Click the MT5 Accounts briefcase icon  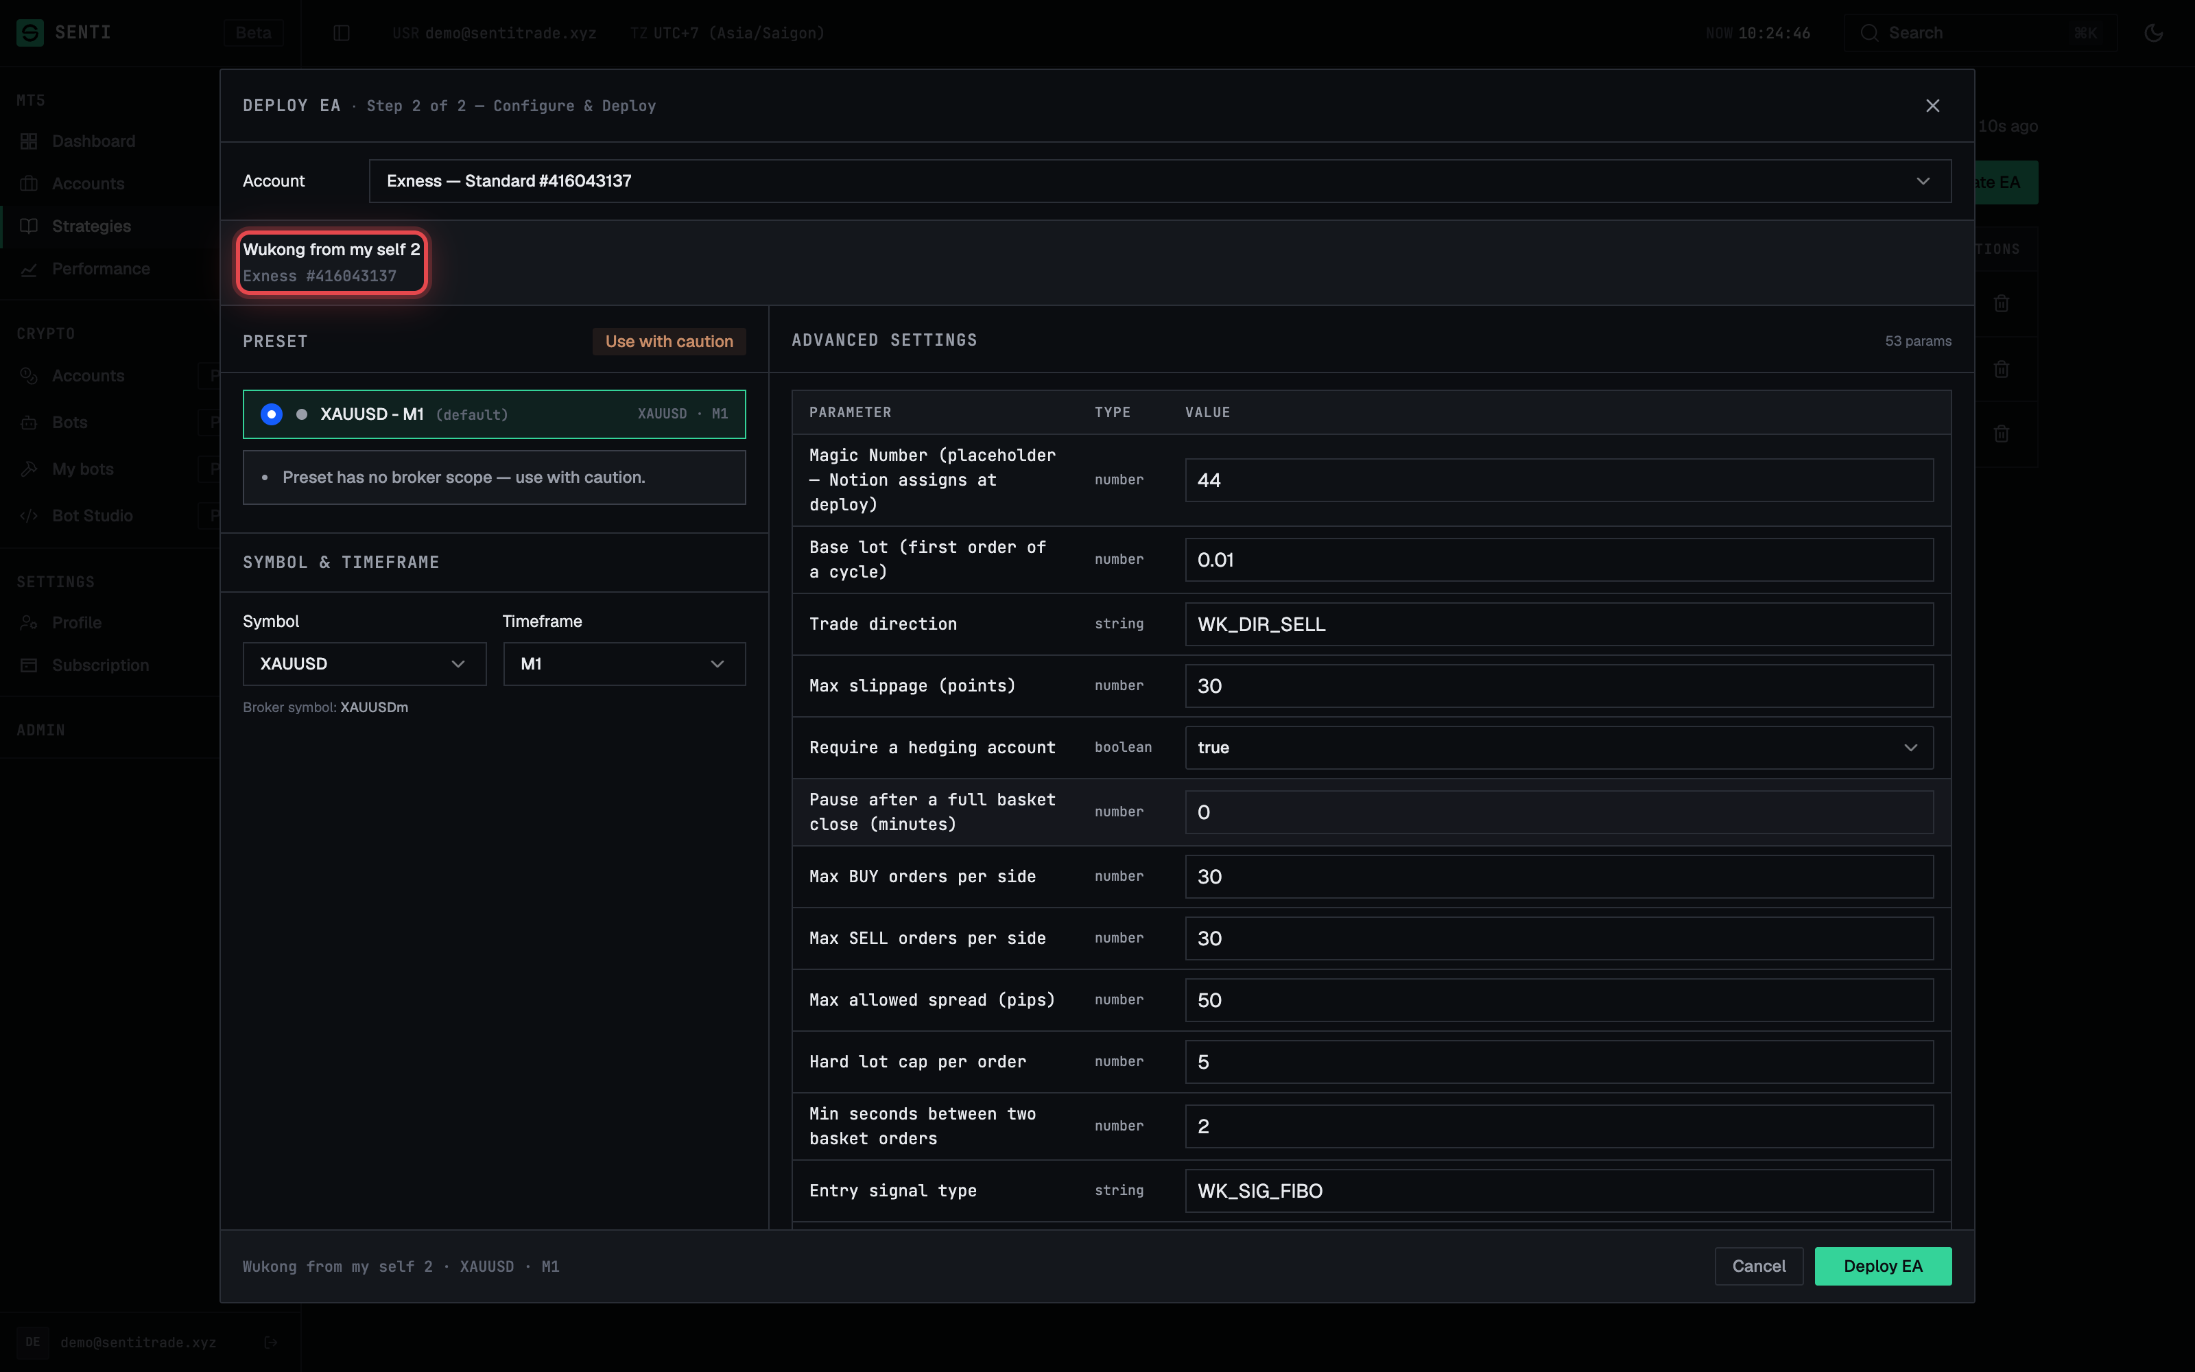pyautogui.click(x=29, y=183)
